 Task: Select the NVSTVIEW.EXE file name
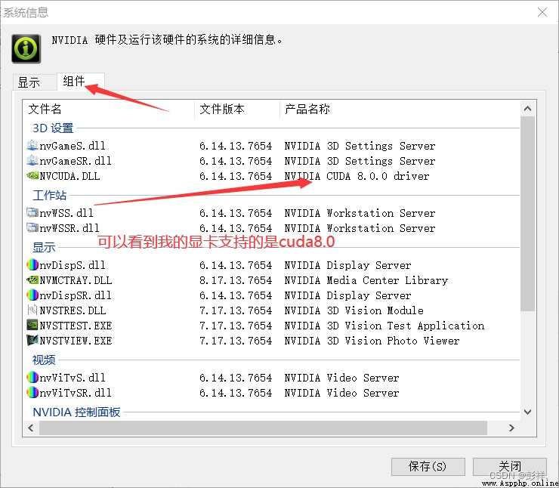click(76, 341)
